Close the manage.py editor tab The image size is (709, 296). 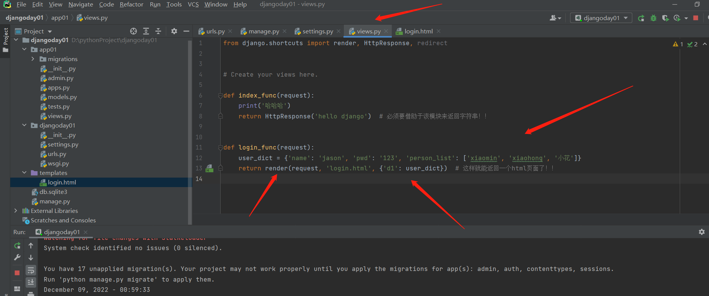coord(285,31)
